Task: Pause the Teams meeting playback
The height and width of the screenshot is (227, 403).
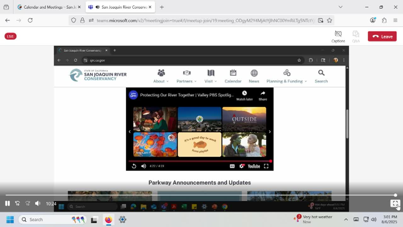Action: tap(7, 204)
